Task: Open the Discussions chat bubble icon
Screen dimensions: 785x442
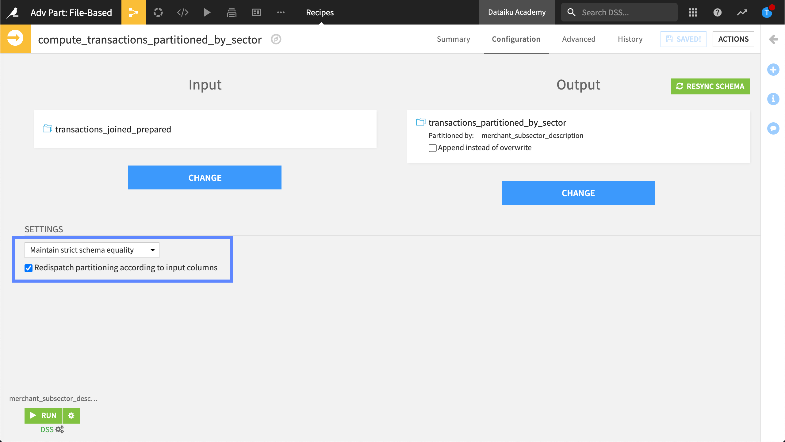Action: 773,128
